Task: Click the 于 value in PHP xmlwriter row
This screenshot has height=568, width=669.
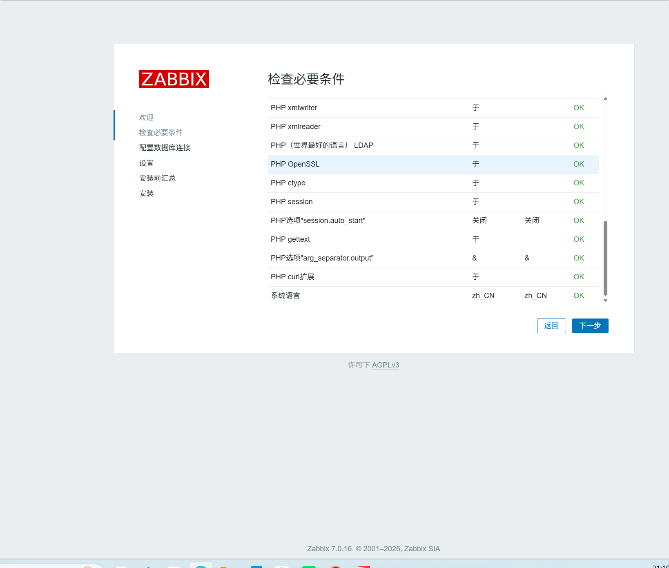Action: (x=476, y=108)
